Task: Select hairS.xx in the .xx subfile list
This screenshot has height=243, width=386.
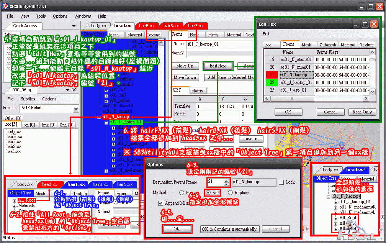Action: coord(14,146)
